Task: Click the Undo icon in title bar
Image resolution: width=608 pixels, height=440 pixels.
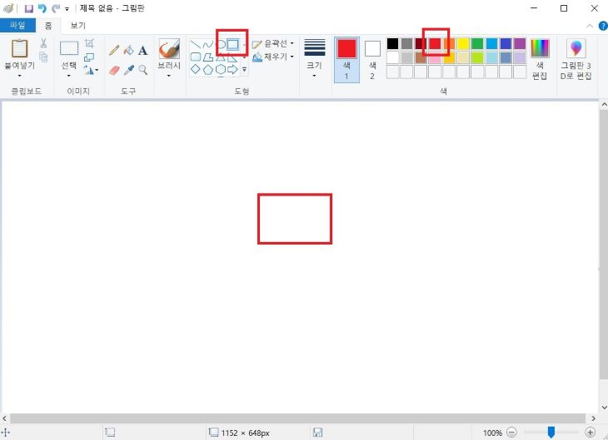Action: tap(42, 8)
